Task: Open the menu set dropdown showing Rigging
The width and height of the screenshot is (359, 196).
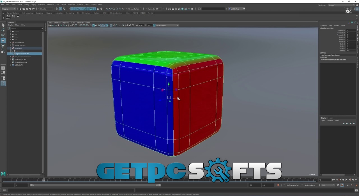Action: tap(9, 9)
